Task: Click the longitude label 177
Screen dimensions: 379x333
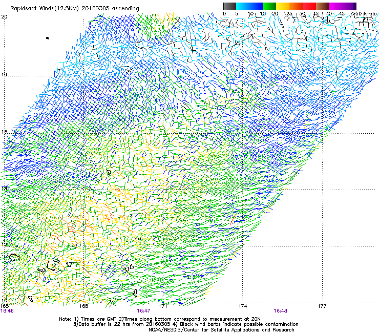Action: coord(322,306)
